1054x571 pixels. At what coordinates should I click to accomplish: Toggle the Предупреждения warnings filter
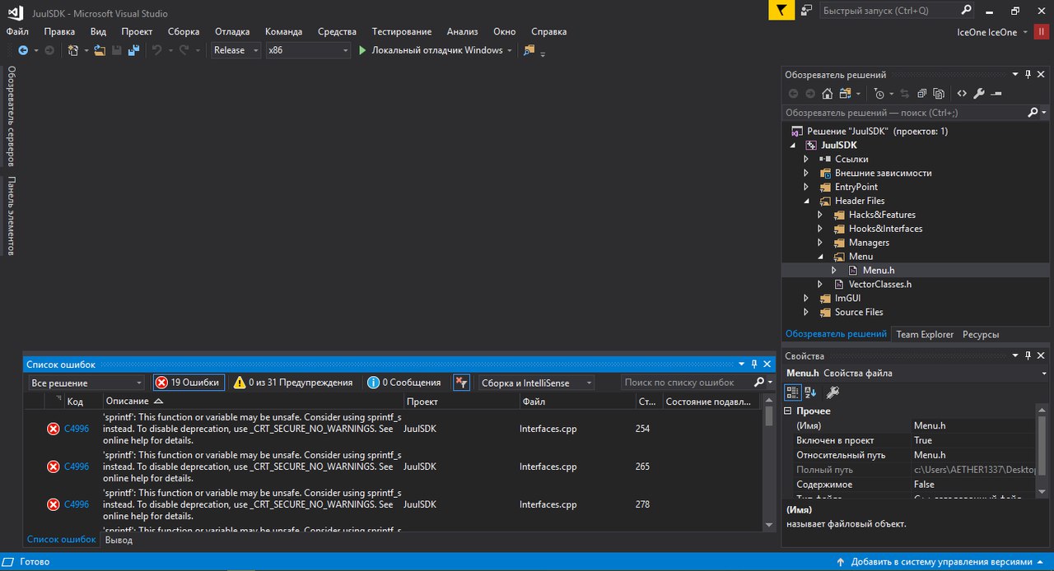point(293,383)
